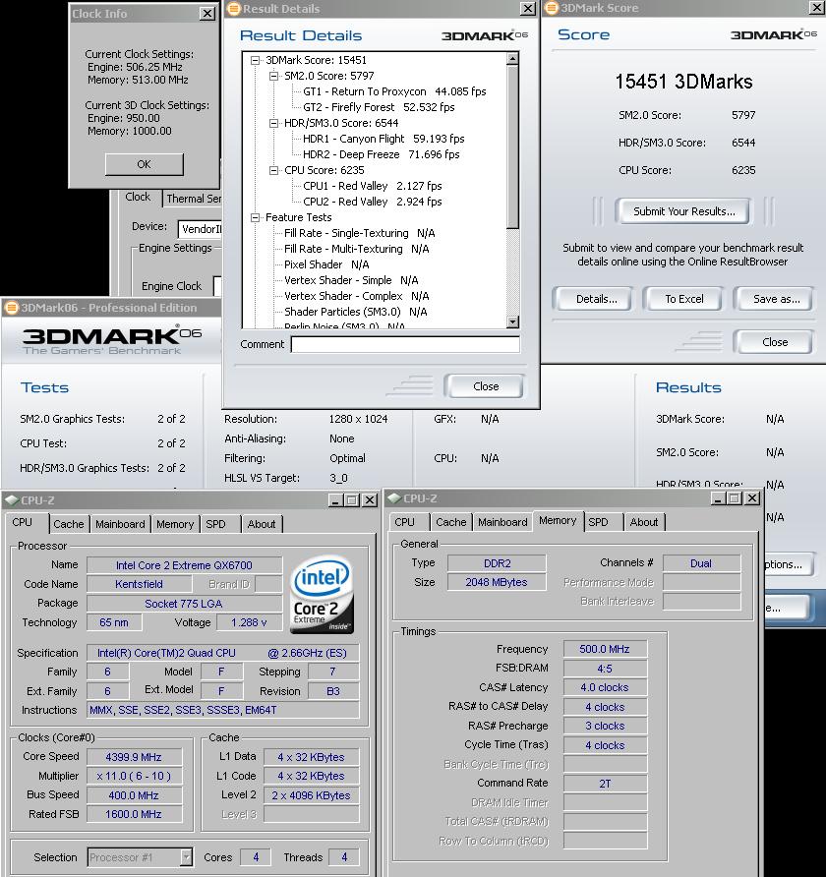Close the right CPU-Z window
Viewport: 826px width, 877px height.
(752, 498)
